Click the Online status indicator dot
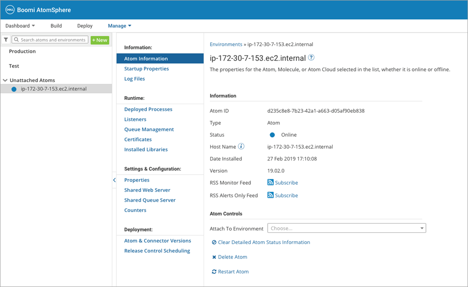The width and height of the screenshot is (468, 287). (272, 135)
